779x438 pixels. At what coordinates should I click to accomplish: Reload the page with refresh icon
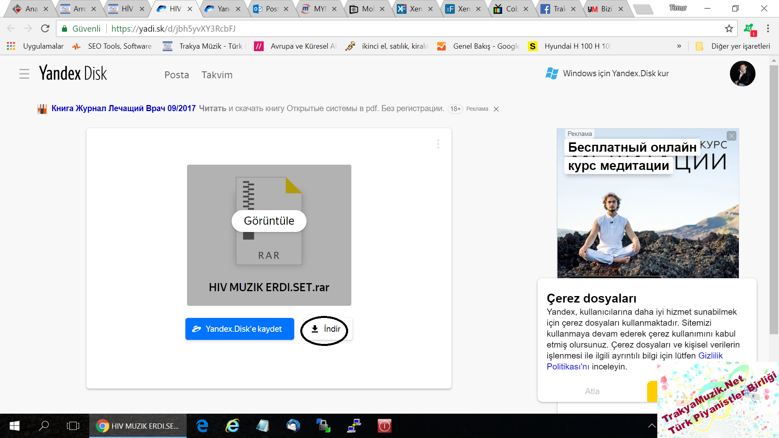(45, 28)
